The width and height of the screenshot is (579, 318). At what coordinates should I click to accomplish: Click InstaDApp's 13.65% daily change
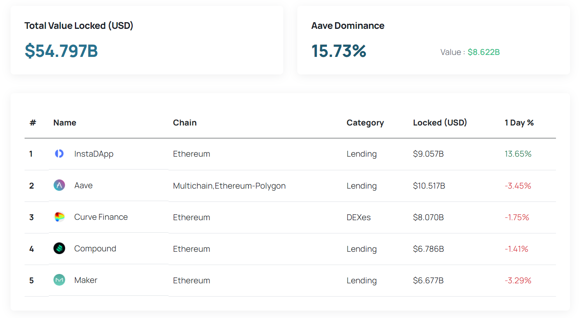(x=518, y=154)
